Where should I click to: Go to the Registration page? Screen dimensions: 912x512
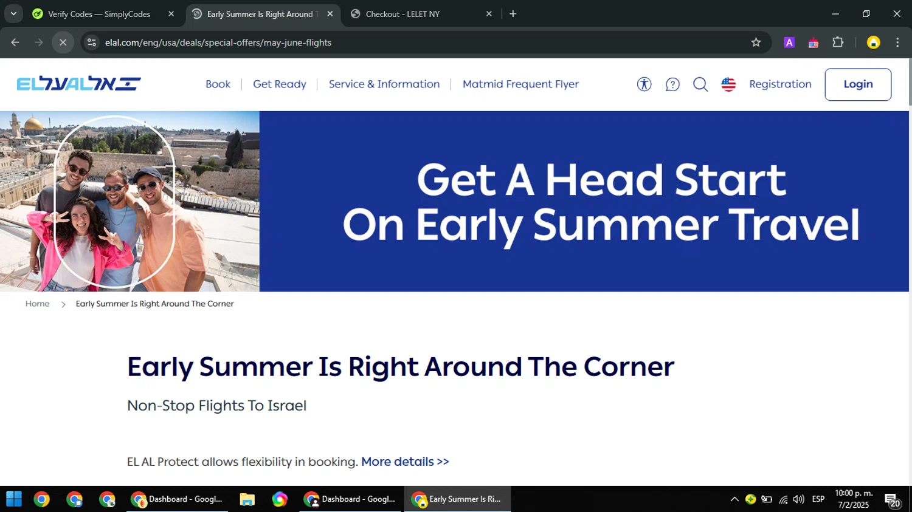click(x=780, y=84)
